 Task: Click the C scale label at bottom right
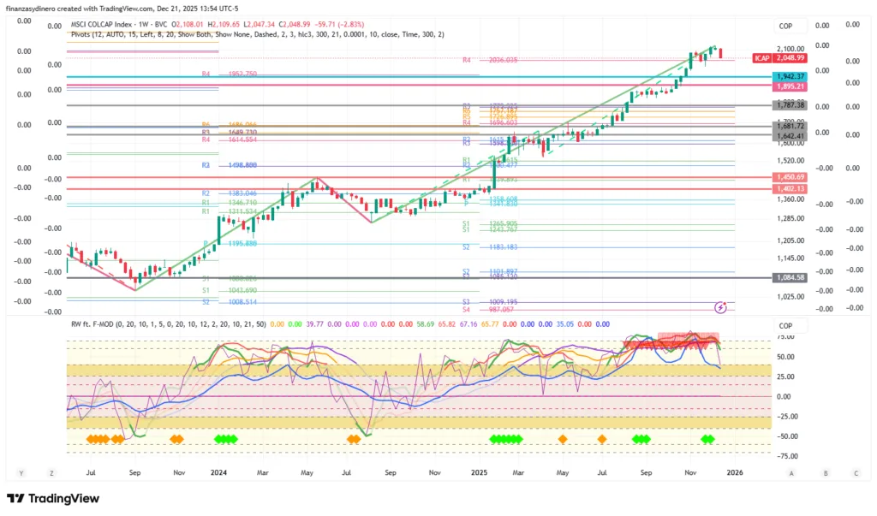tap(856, 472)
